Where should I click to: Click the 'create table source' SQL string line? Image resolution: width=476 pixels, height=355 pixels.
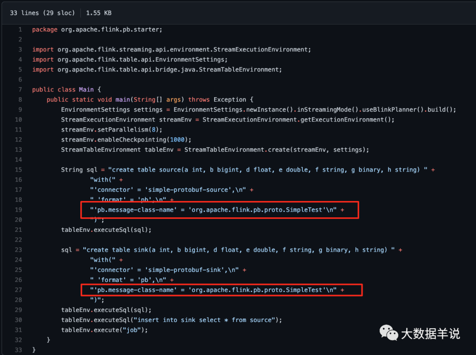(248, 170)
